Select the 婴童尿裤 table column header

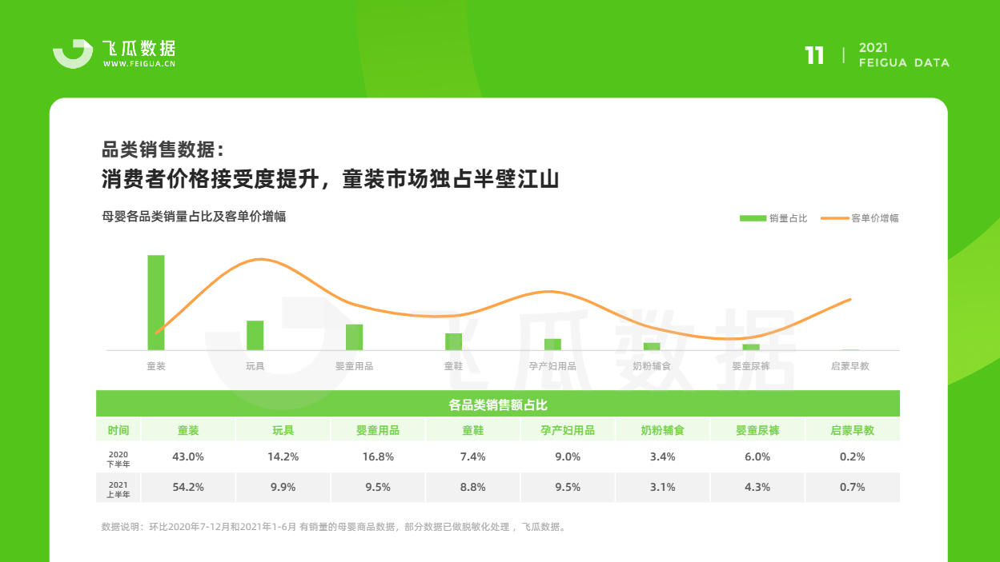(x=758, y=430)
